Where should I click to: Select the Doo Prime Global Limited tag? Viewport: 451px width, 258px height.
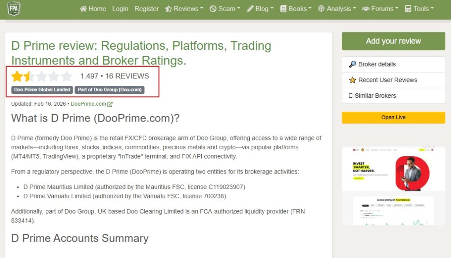tap(42, 90)
